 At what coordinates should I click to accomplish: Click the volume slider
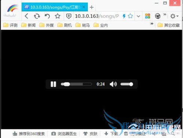[x=127, y=84]
